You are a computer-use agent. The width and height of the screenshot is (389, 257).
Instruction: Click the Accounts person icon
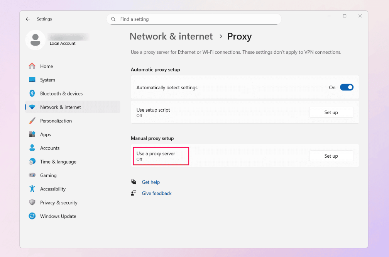point(32,148)
